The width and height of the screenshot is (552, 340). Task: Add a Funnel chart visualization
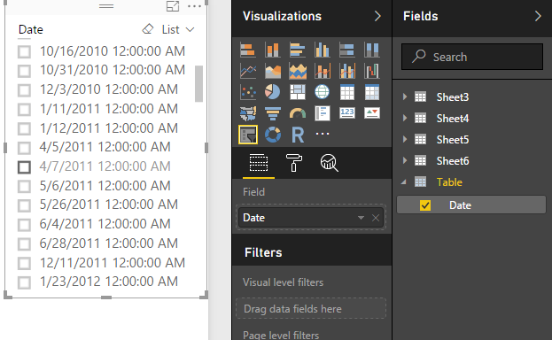pyautogui.click(x=273, y=113)
